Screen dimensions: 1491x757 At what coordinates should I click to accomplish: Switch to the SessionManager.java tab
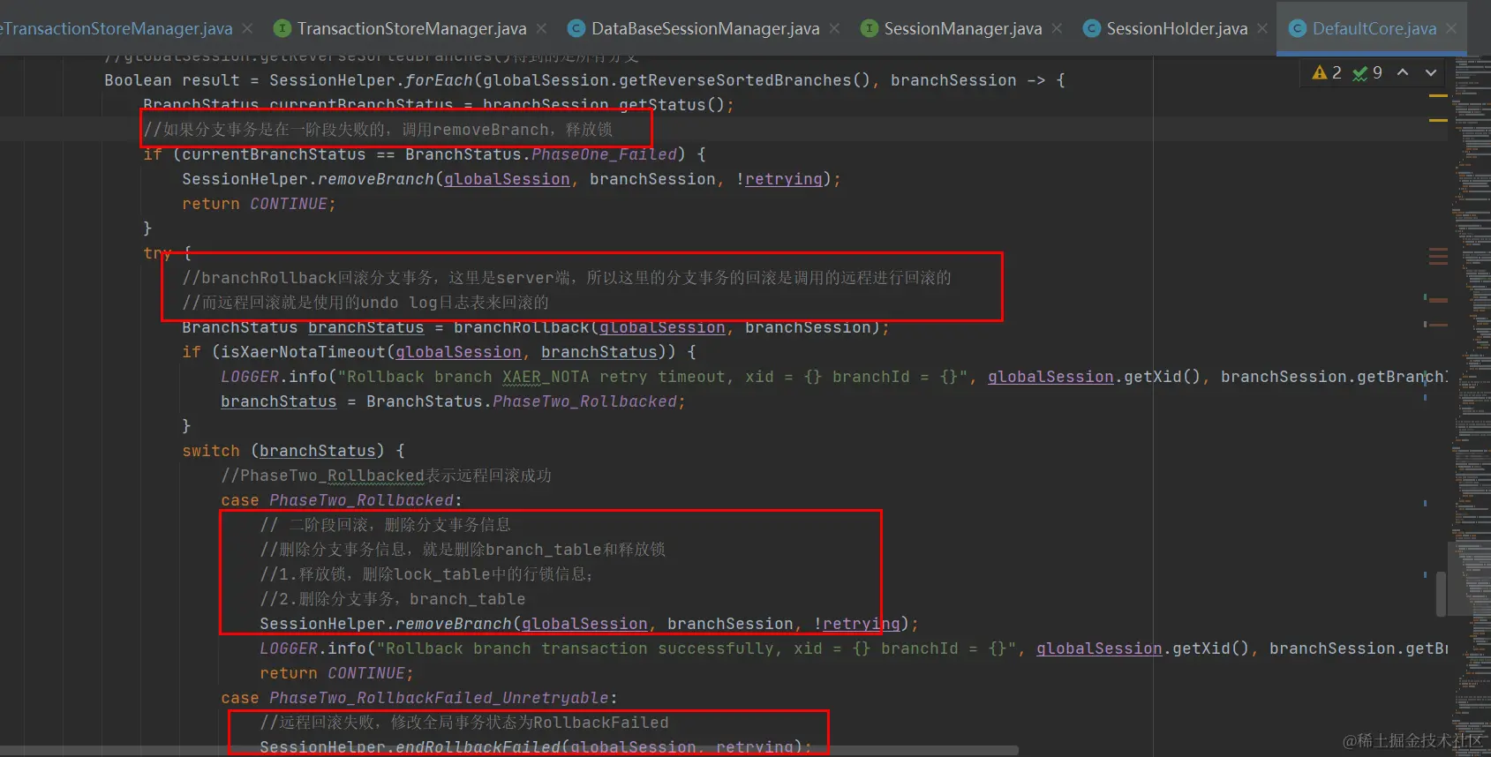963,28
